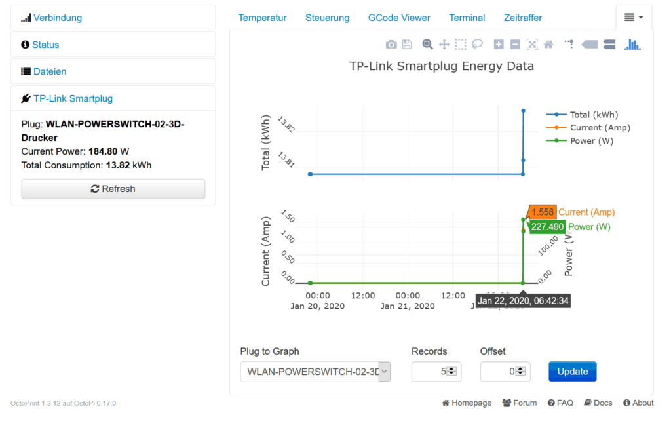Screen dimensions: 671x434
Task: Open the Terminal tab
Action: pos(467,18)
